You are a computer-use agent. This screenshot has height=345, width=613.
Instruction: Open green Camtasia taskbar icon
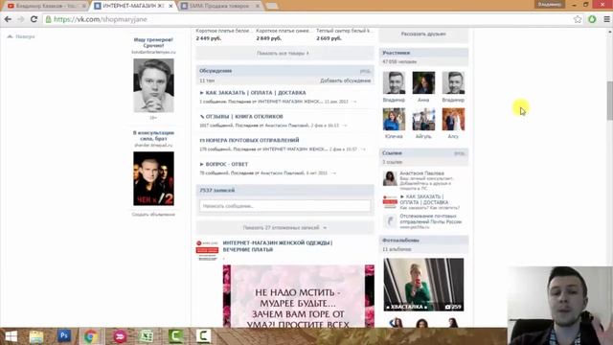175,336
